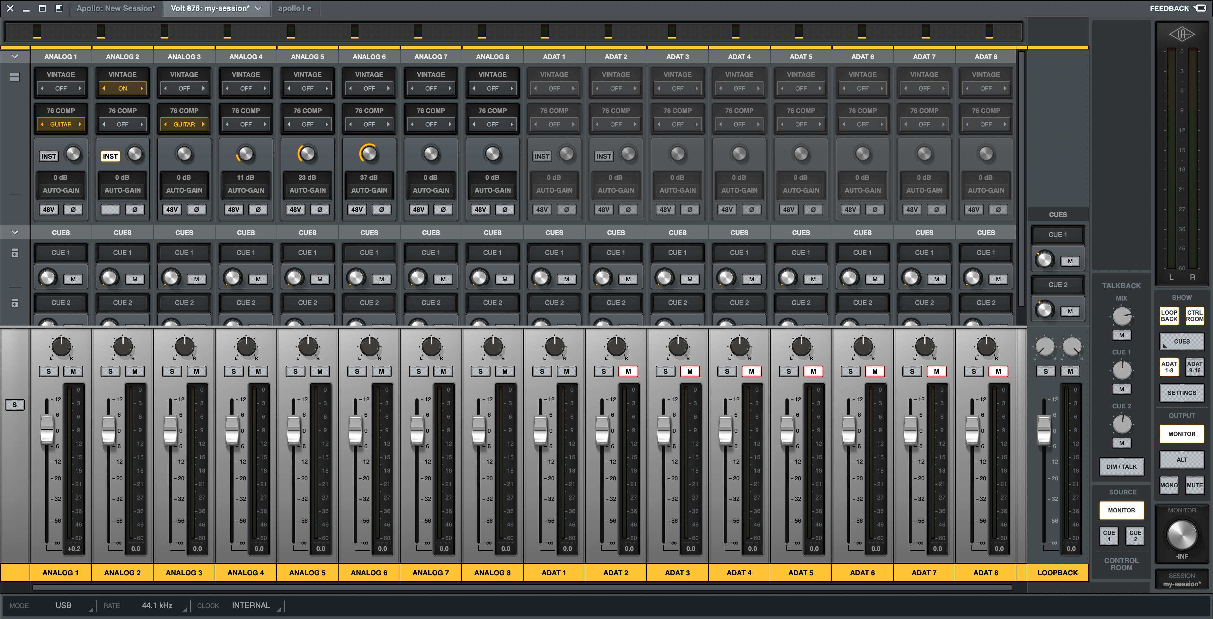Collapse the preamp section chevron
This screenshot has width=1213, height=619.
(x=14, y=57)
